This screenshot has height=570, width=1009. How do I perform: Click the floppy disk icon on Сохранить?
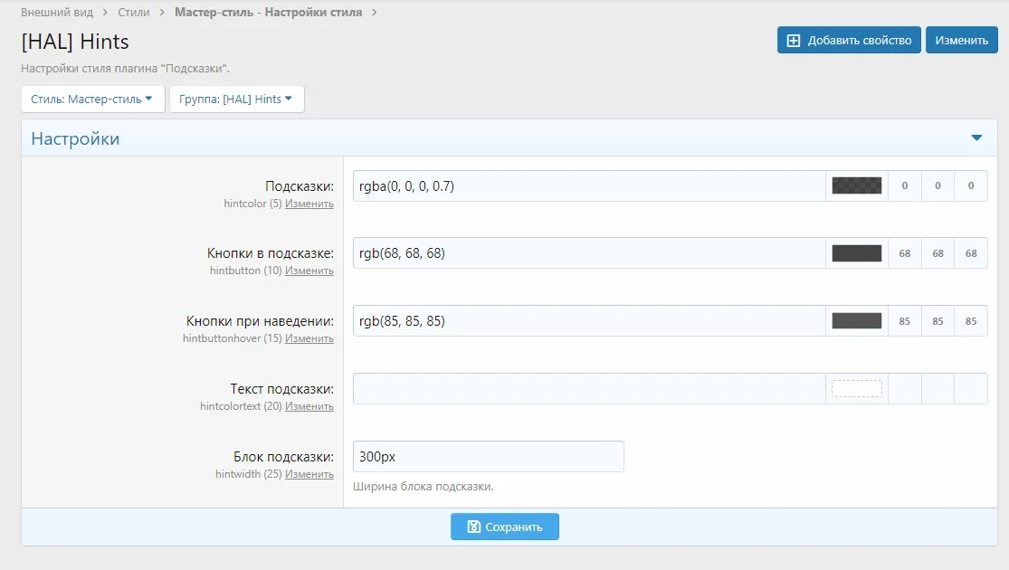pos(473,527)
